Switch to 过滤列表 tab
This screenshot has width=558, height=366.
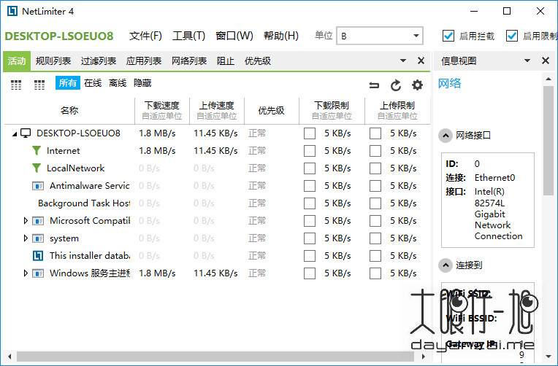[99, 61]
